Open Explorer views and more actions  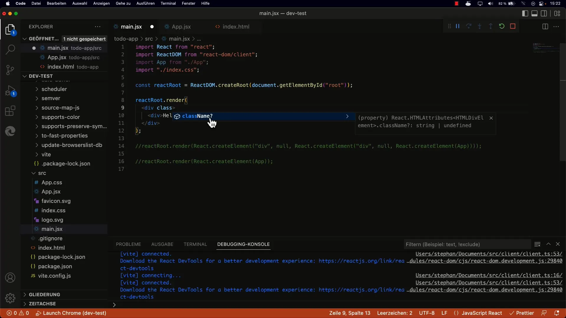[x=98, y=26]
